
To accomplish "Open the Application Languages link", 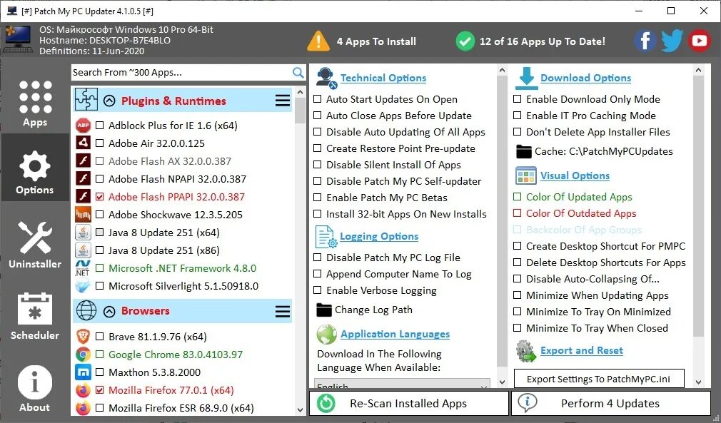I will 395,335.
